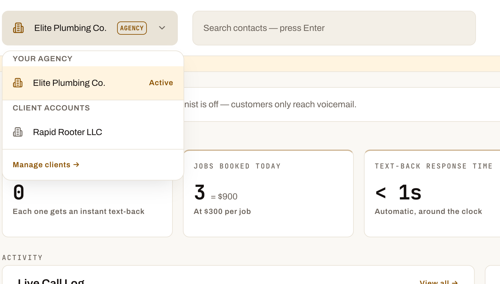This screenshot has height=284, width=500.
Task: Click the building icon in account switcher header
Action: click(18, 28)
